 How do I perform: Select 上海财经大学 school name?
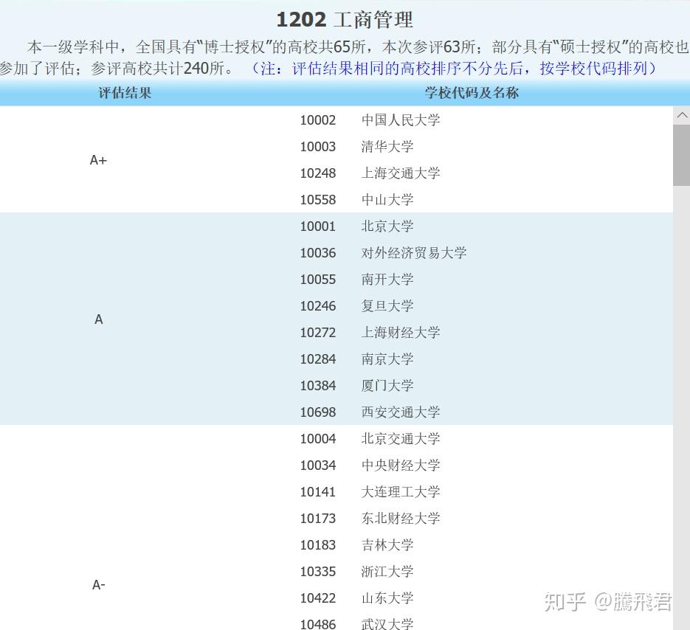pos(401,332)
